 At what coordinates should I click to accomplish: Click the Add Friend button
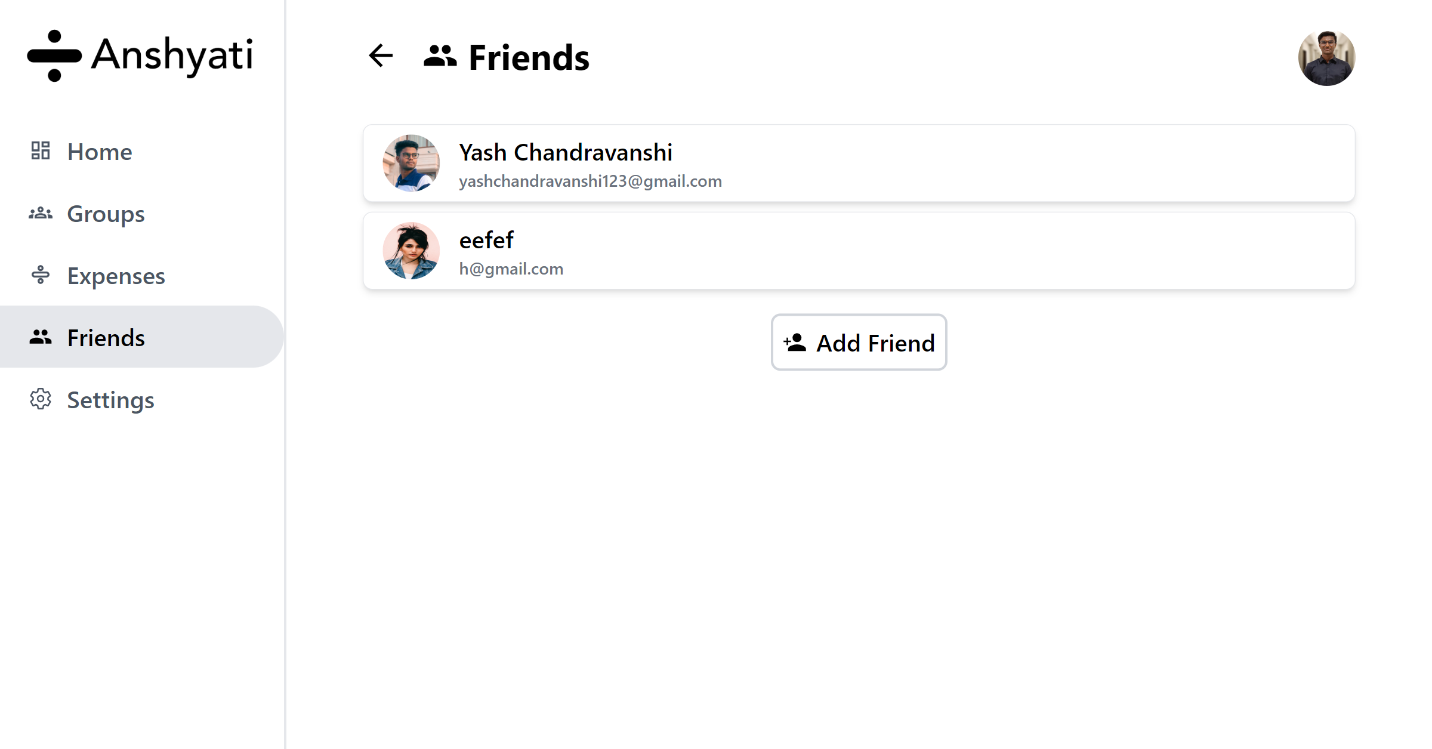pos(859,343)
